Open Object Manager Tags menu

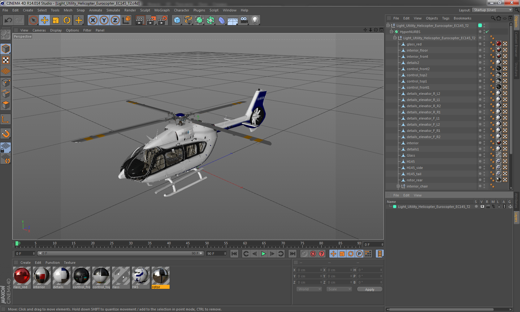(x=446, y=18)
